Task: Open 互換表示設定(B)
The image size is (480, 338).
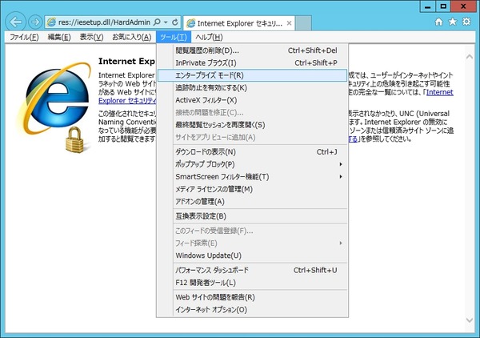Action: [x=252, y=216]
